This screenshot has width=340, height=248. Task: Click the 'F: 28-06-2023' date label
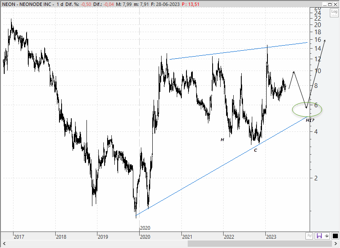point(165,4)
